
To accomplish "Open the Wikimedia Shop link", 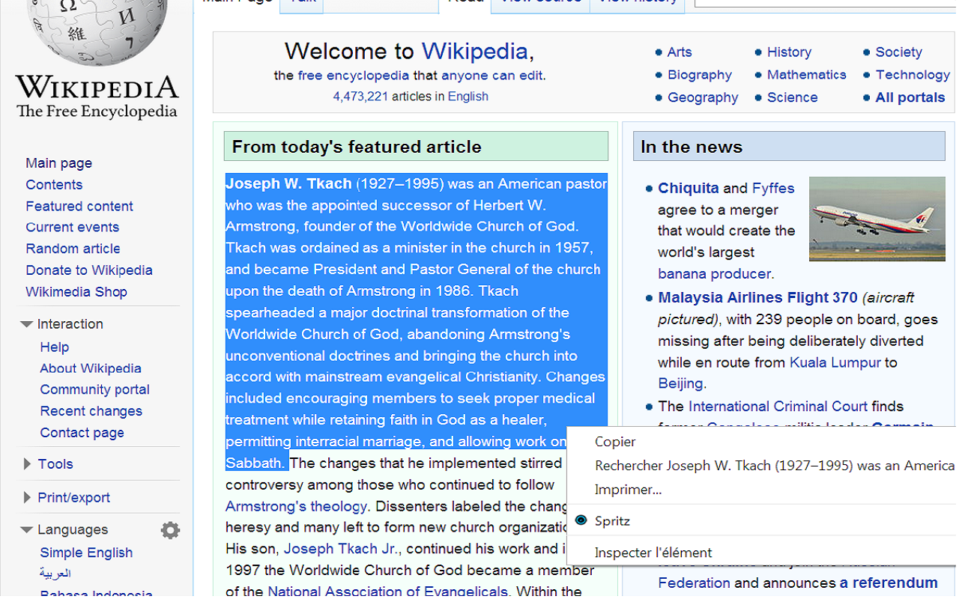I will pos(76,292).
